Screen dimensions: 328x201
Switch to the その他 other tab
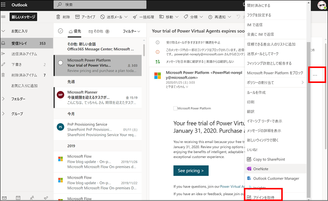pos(99,31)
